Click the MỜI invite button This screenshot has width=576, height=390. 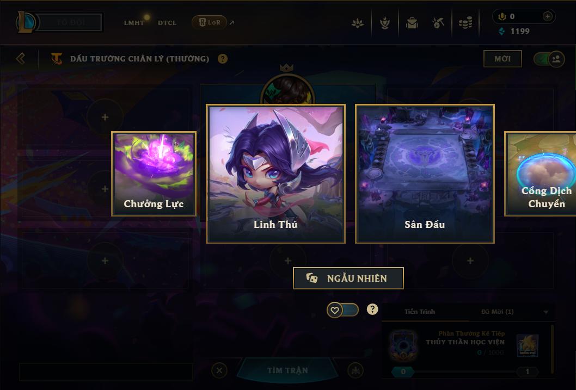(503, 59)
